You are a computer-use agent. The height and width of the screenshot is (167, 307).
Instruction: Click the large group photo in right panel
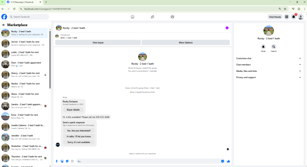[x=268, y=31]
